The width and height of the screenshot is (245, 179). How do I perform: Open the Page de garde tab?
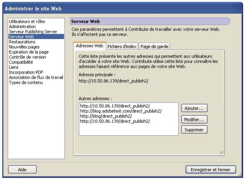(154, 46)
